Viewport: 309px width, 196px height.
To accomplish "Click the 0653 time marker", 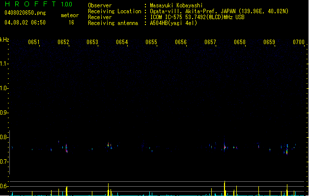I will click(92, 42).
